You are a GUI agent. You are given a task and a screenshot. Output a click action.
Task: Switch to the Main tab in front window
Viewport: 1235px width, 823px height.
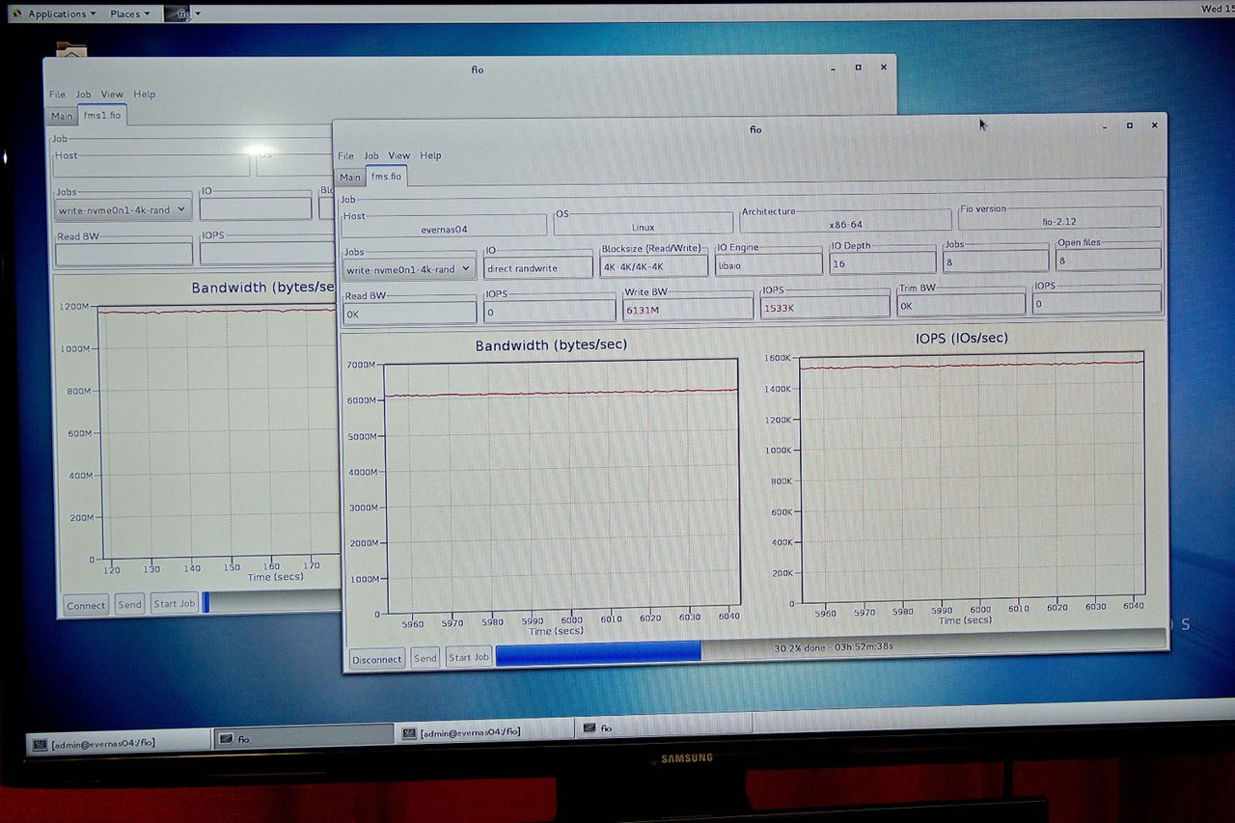click(350, 177)
